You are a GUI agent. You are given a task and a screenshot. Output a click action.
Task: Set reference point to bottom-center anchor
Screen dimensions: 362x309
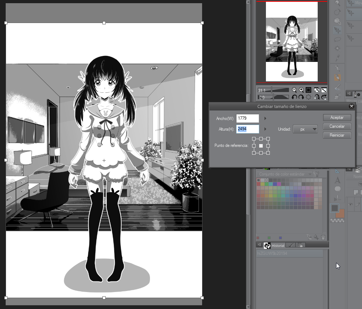tap(261, 153)
